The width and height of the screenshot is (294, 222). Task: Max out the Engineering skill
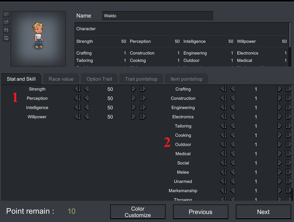(x=288, y=107)
